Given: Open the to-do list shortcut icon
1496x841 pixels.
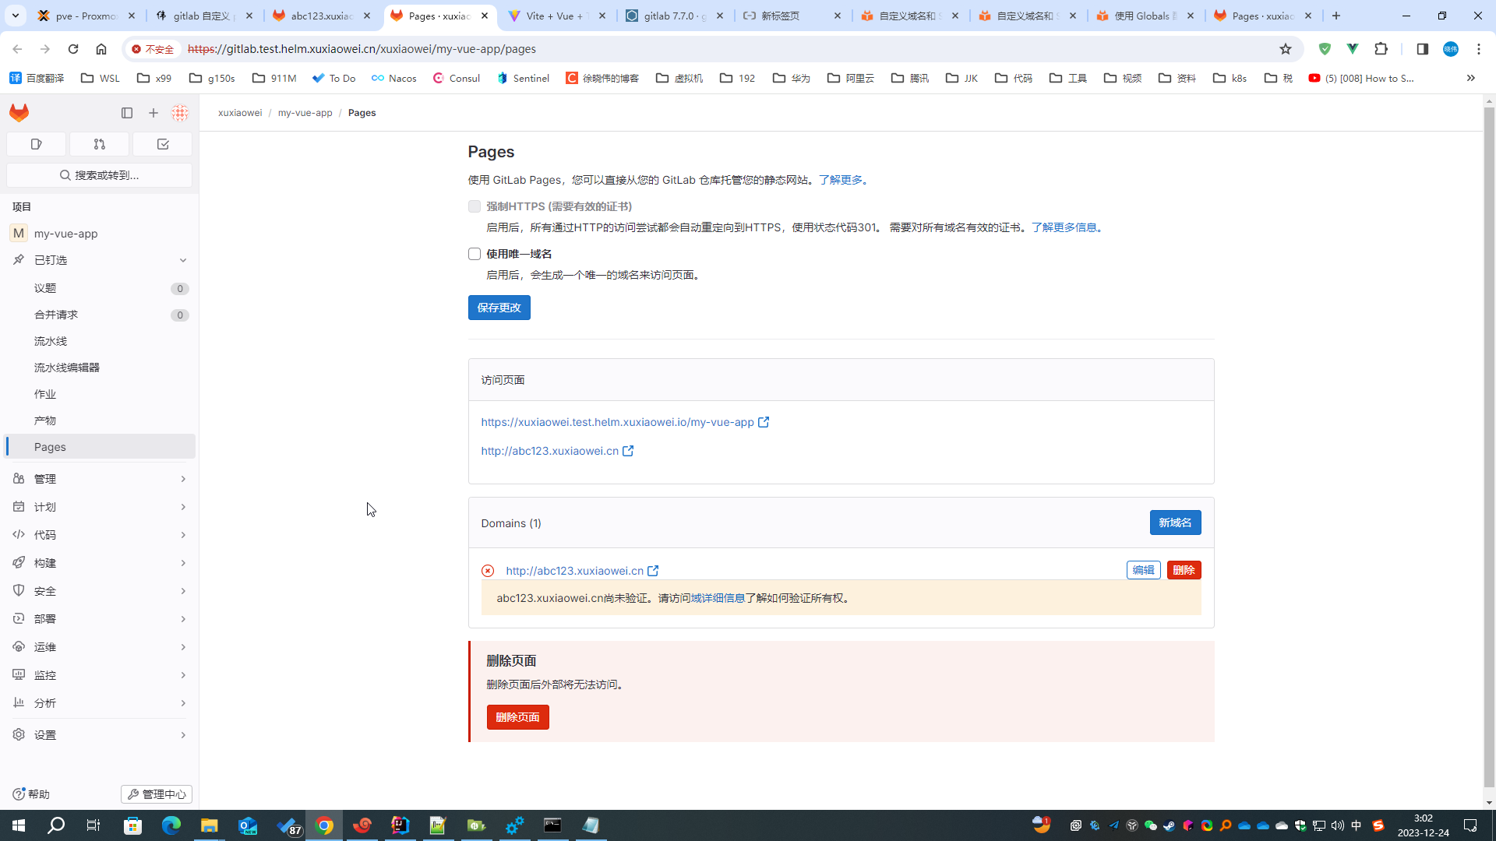Looking at the screenshot, I should pos(163,144).
